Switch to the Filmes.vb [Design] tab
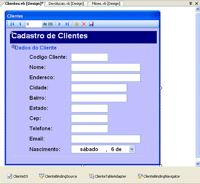 tap(106, 4)
